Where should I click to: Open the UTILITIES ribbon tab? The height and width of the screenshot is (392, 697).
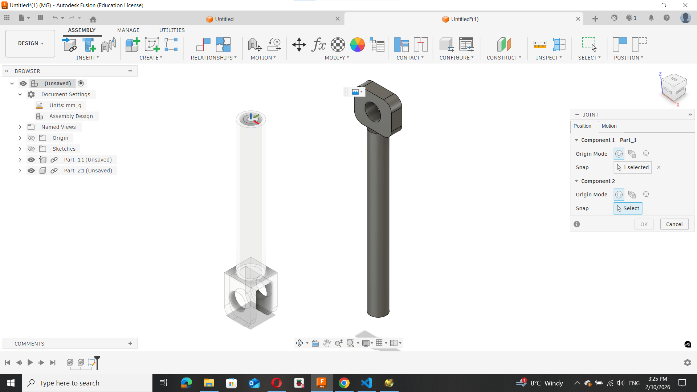pos(172,30)
